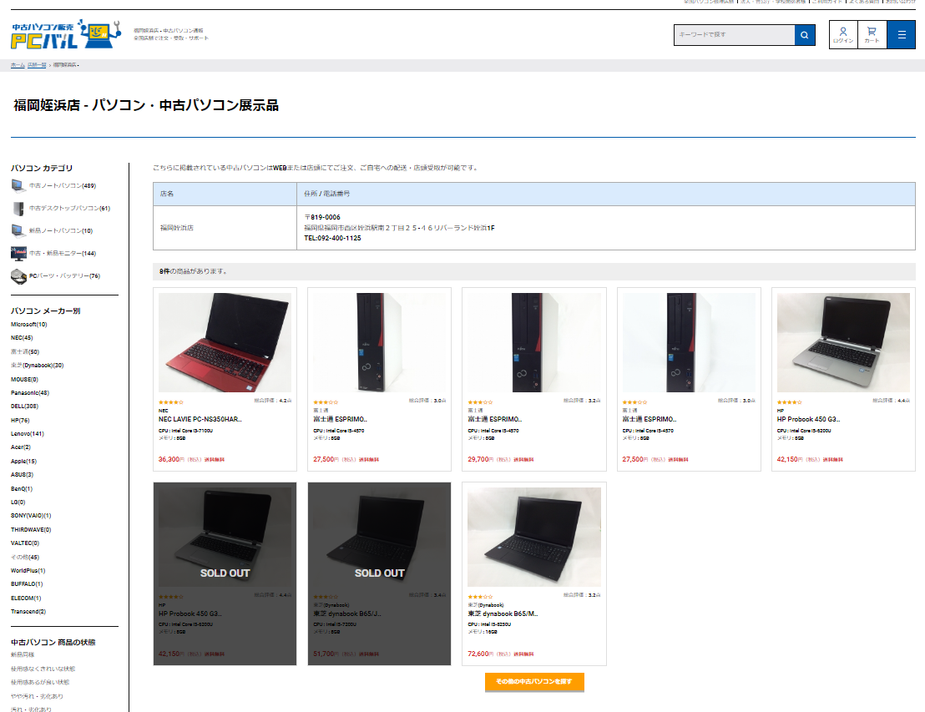Click the magnifier search button
The width and height of the screenshot is (925, 712).
(804, 35)
